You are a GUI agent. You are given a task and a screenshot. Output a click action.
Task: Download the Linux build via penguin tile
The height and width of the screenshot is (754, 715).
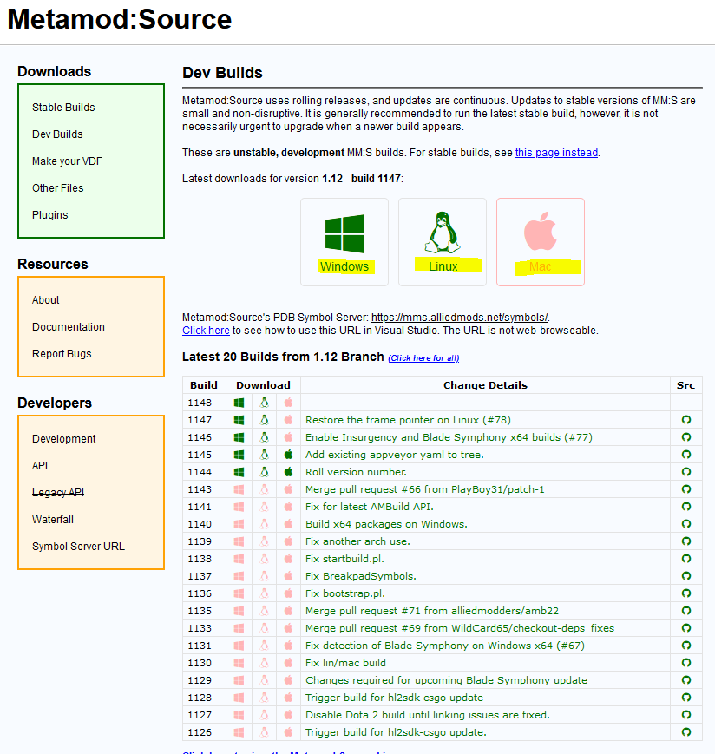(443, 242)
